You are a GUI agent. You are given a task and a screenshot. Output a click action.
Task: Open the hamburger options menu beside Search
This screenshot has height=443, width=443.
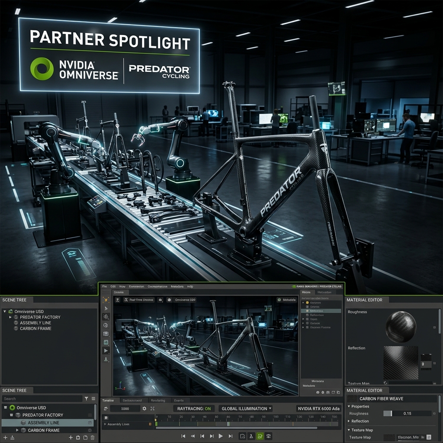coord(93,398)
